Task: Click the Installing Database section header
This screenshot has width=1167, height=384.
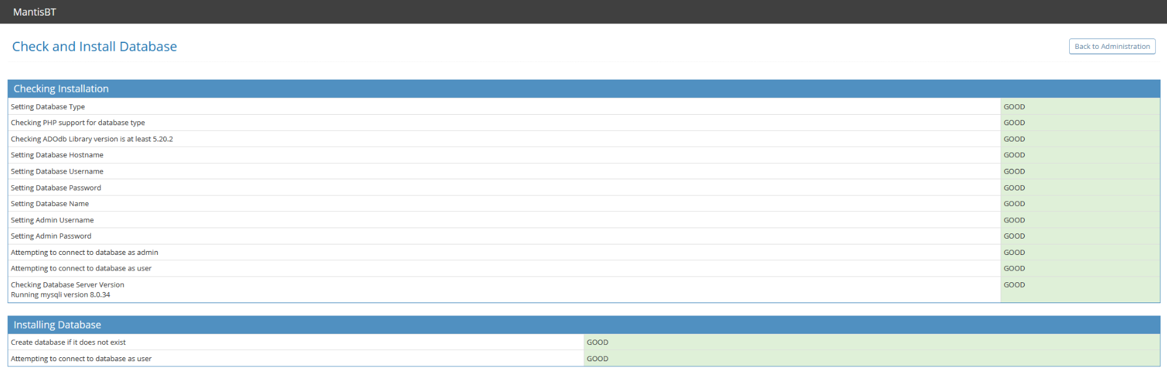Action: [57, 325]
